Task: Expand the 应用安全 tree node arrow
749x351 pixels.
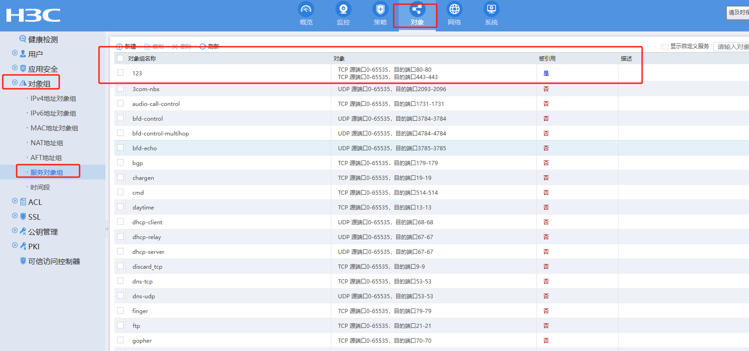Action: (15, 68)
